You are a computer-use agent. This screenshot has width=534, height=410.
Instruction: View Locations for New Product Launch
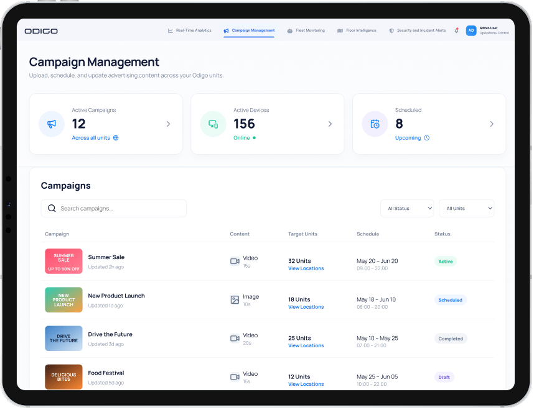pyautogui.click(x=306, y=307)
